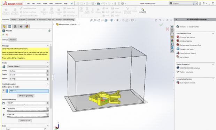Viewport: 216px width, 130px height.
Task: Cancel Print3D with the red X
Action: (7, 35)
